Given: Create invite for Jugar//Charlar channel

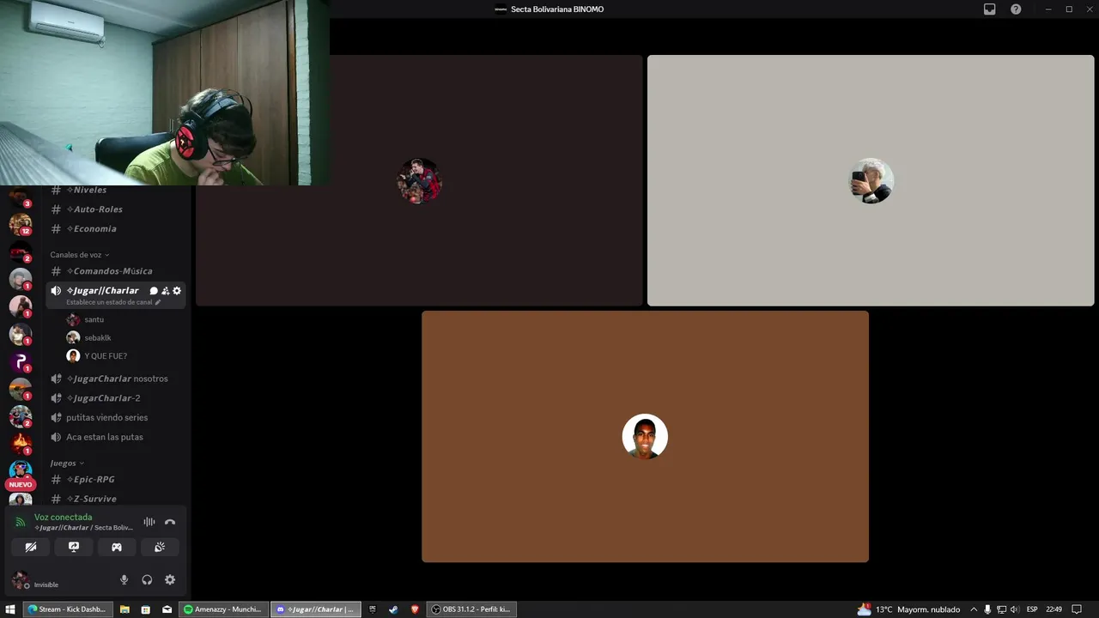Looking at the screenshot, I should pos(166,291).
